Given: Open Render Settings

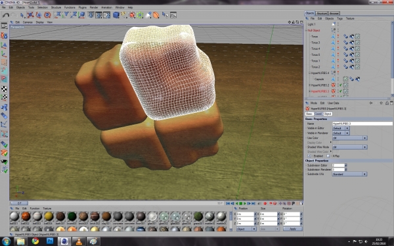Looking at the screenshot, I should 107,15.
